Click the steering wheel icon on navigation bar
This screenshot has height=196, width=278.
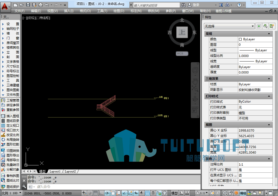(195, 70)
